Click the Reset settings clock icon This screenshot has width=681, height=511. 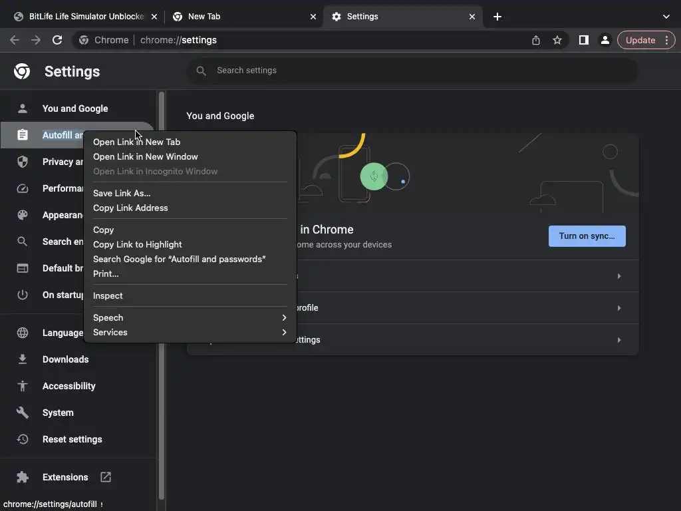(22, 439)
